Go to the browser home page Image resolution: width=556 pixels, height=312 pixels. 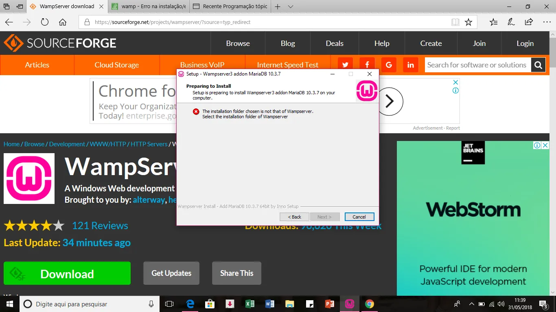coord(63,22)
